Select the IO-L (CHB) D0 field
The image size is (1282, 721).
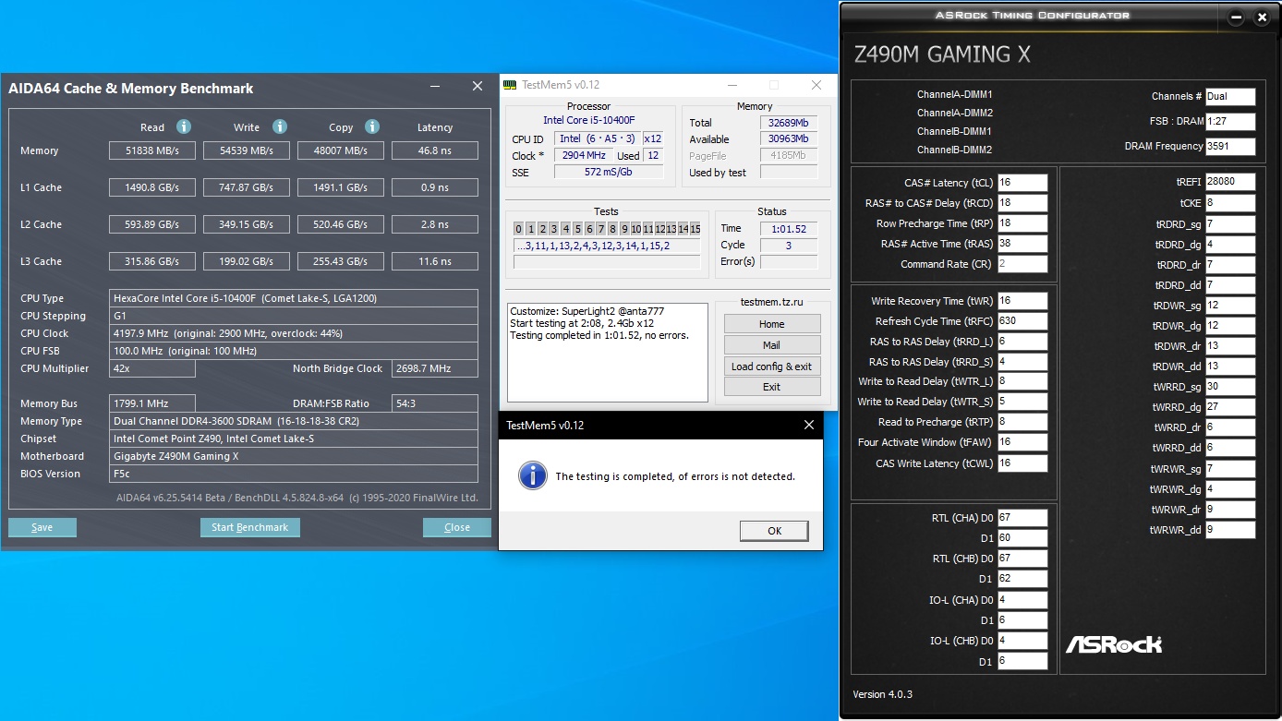tap(1022, 641)
